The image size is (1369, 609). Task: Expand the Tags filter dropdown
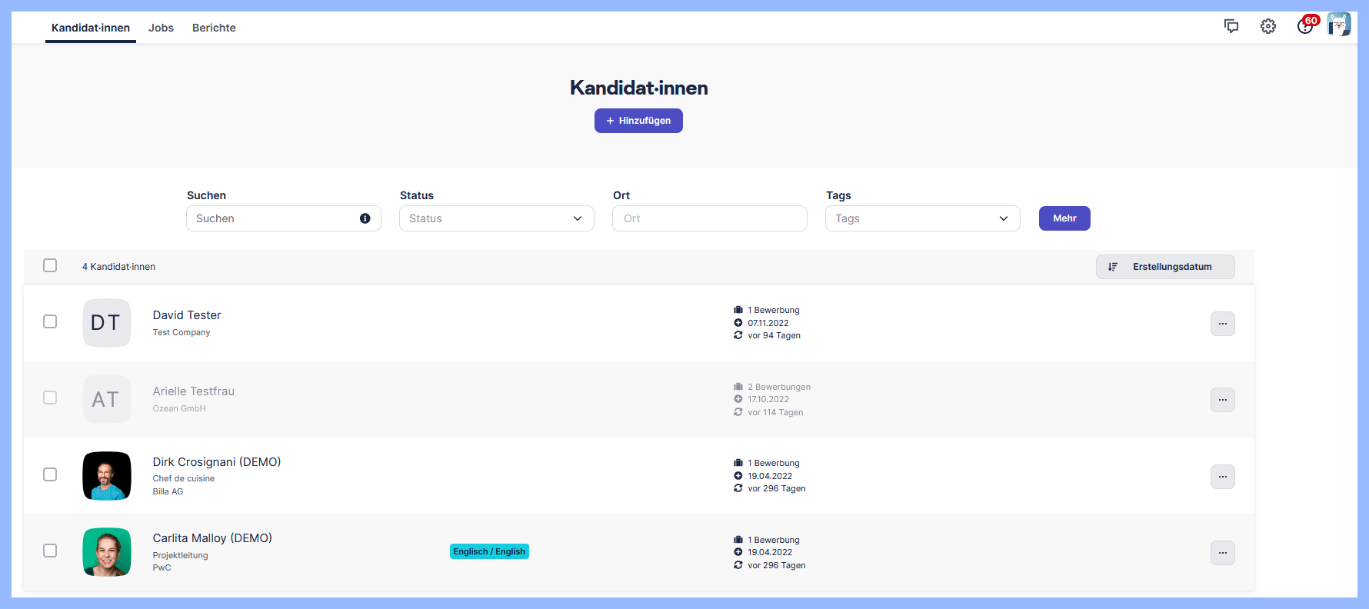922,218
